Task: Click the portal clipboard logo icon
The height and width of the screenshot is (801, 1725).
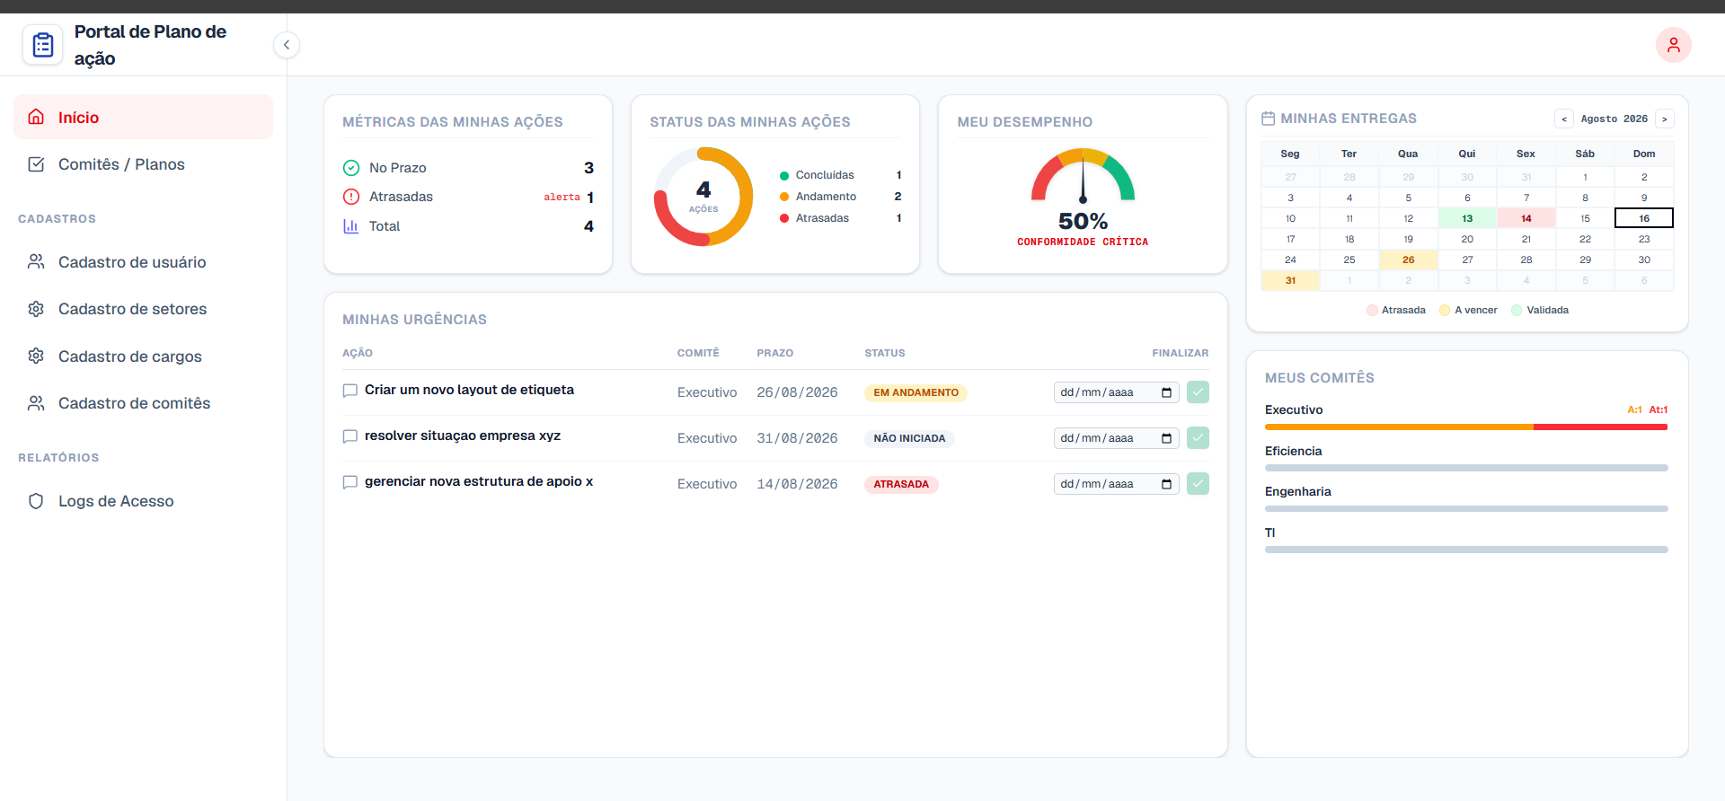Action: pos(43,45)
